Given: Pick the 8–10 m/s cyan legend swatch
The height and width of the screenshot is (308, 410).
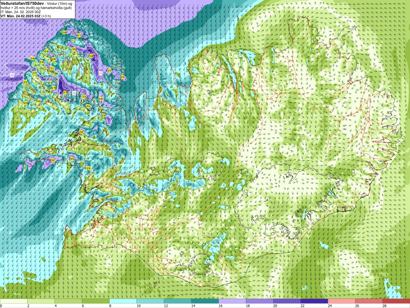Looking at the screenshot, I should (x=123, y=301).
